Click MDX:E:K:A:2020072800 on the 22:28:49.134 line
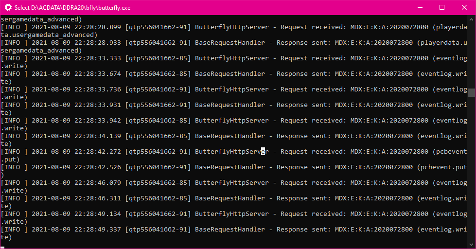Screen dimensions: 476x249 (x=389, y=214)
